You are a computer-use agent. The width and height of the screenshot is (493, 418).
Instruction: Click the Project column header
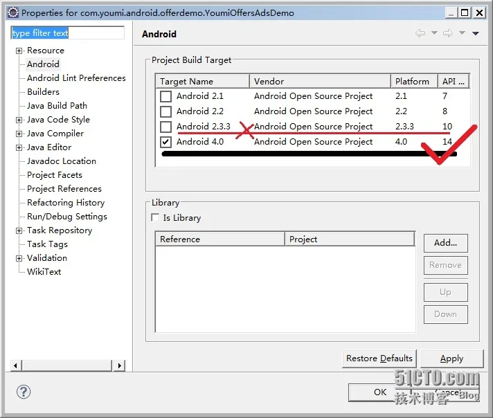coord(350,239)
